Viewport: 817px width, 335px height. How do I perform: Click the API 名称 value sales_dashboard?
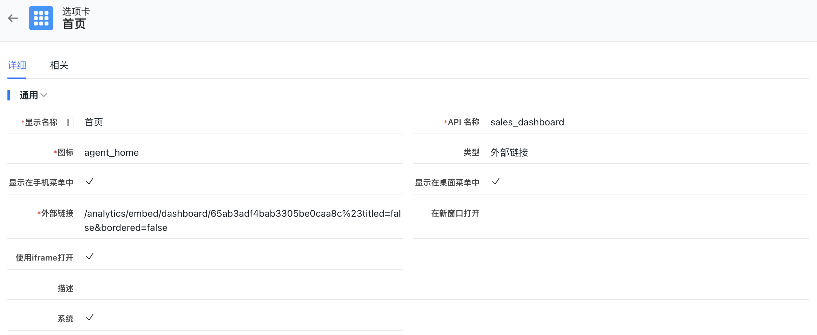[527, 122]
